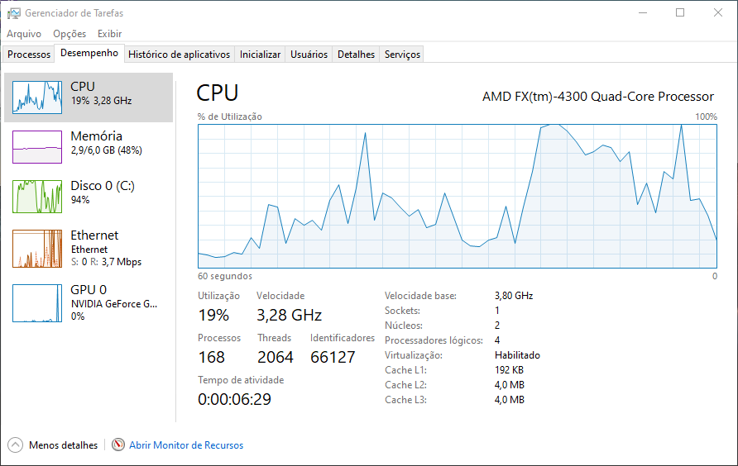Screen dimensions: 738x466
Task: Select the Ethernet network graph thumbnail
Action: [x=37, y=249]
